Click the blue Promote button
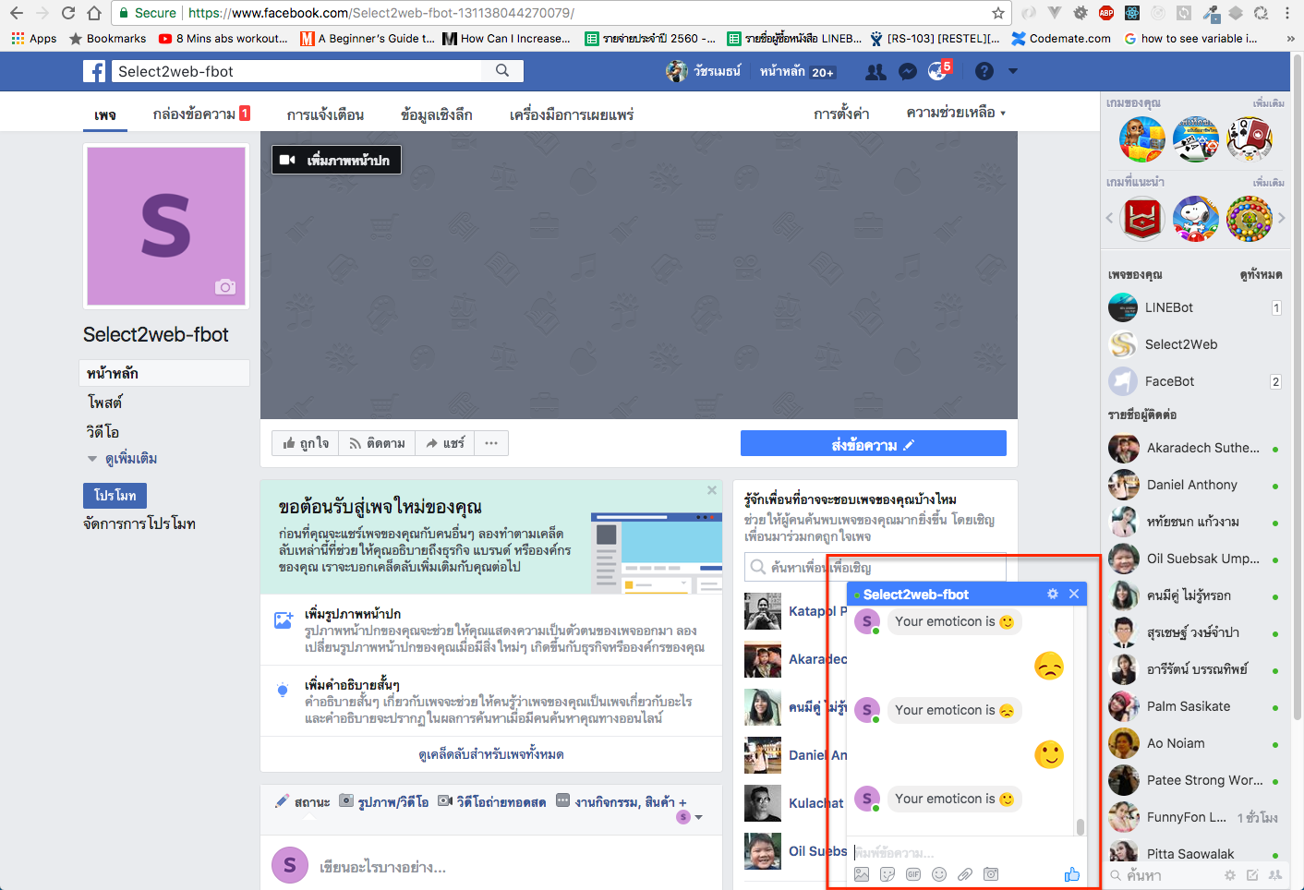 click(x=115, y=496)
